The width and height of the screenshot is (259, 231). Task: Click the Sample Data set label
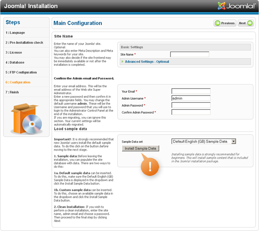132,142
